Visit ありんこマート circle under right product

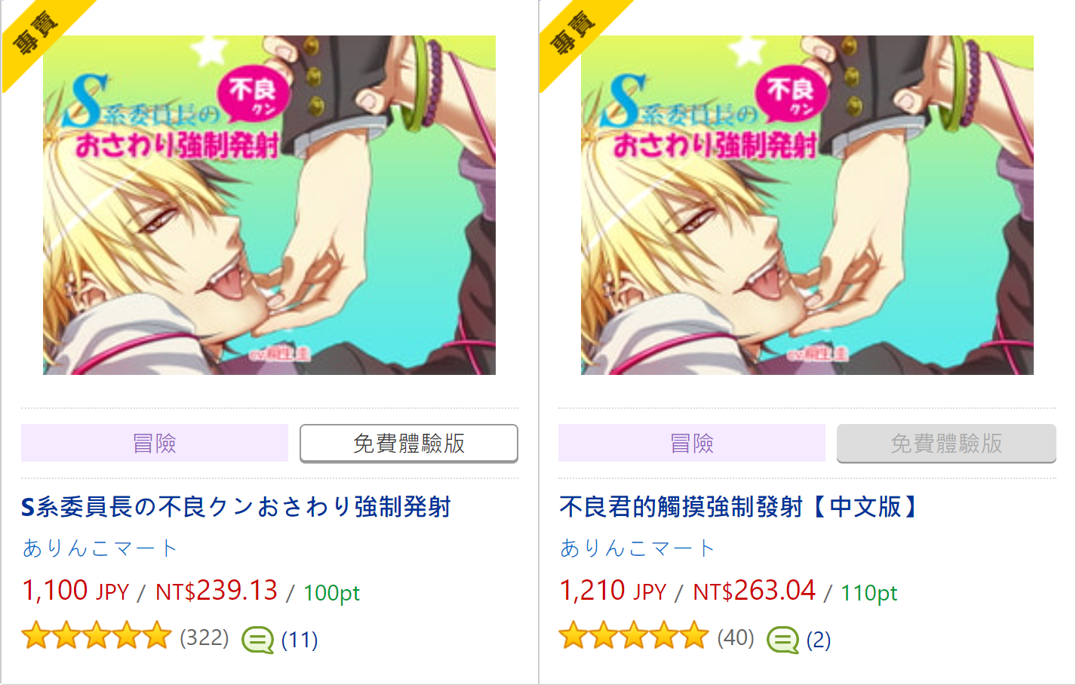637,548
